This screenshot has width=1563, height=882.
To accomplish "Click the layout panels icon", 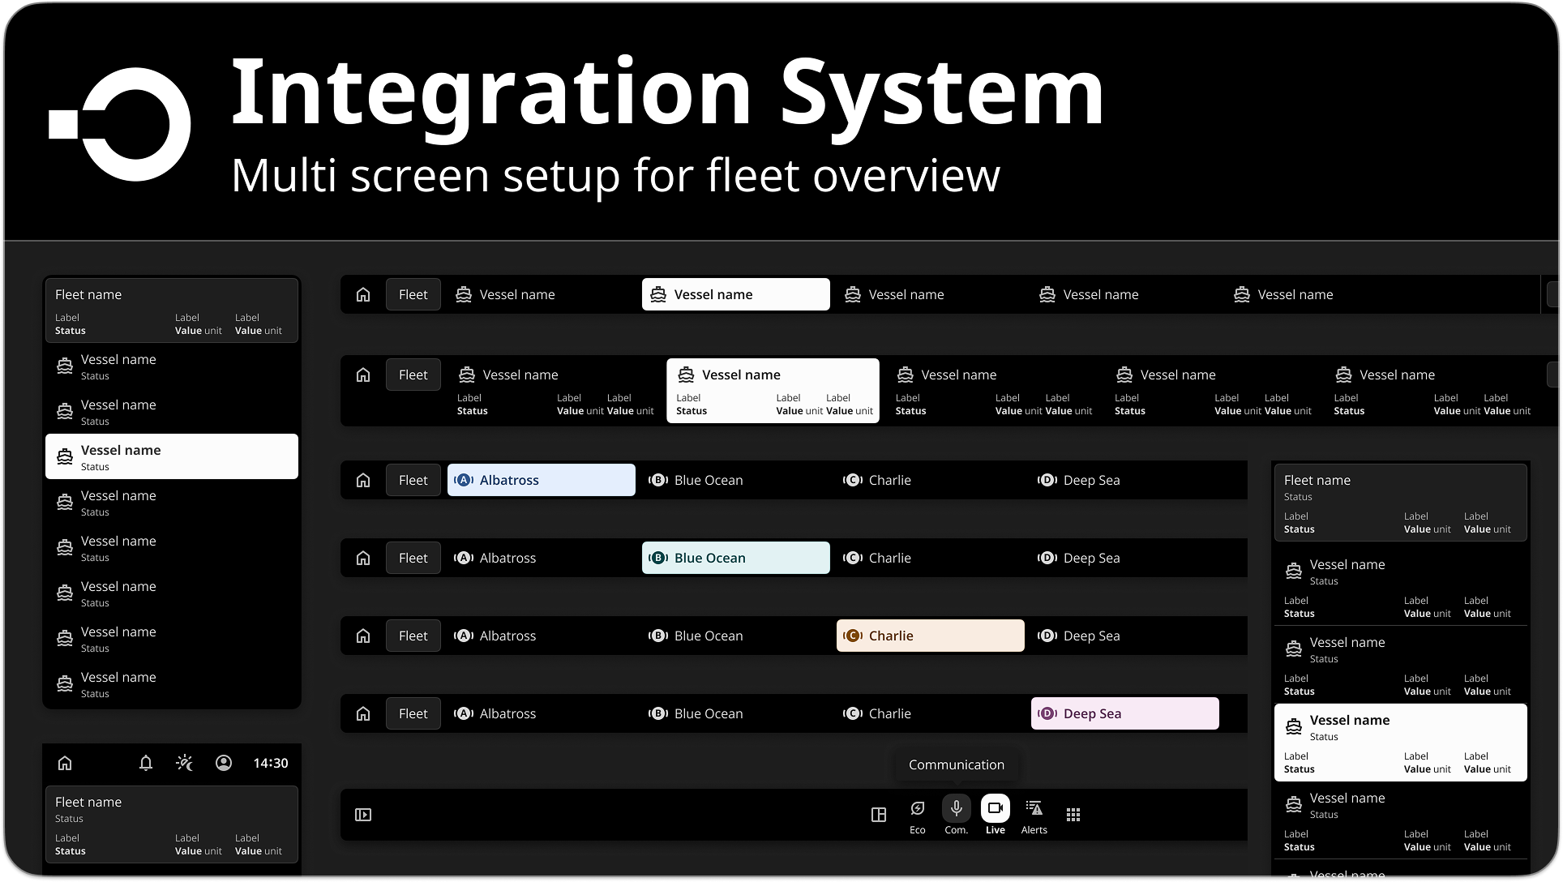I will [x=878, y=815].
